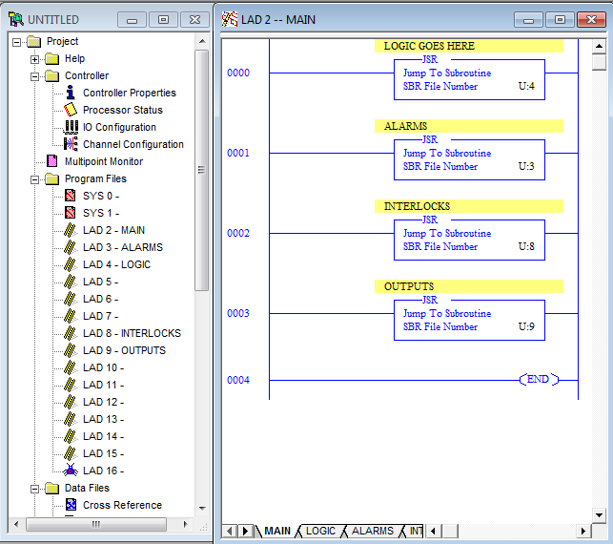
Task: Click project tree horizontal scroll left arrow
Action: point(16,524)
